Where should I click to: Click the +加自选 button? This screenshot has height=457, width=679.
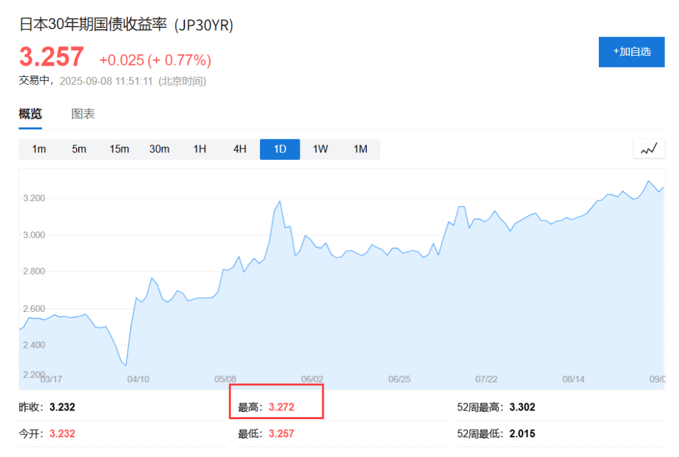(631, 52)
